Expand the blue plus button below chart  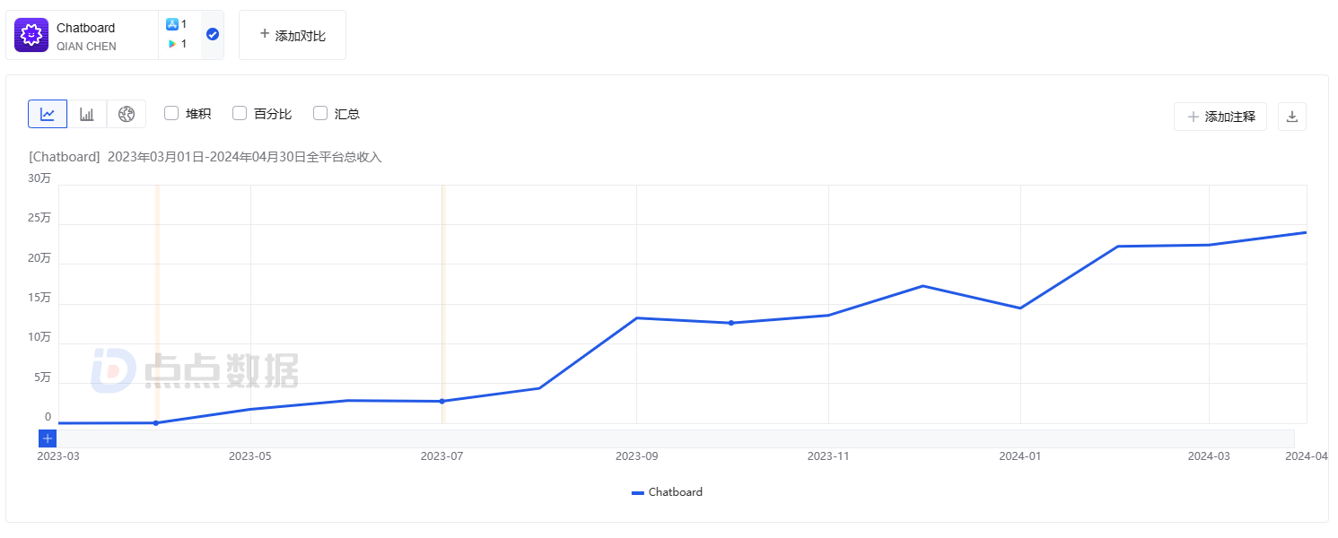pyautogui.click(x=48, y=438)
